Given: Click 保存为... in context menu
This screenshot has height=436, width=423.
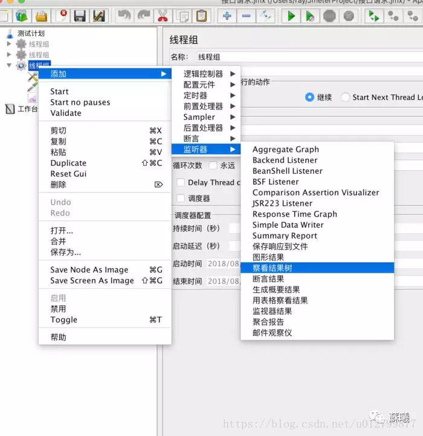Looking at the screenshot, I should [x=105, y=252].
